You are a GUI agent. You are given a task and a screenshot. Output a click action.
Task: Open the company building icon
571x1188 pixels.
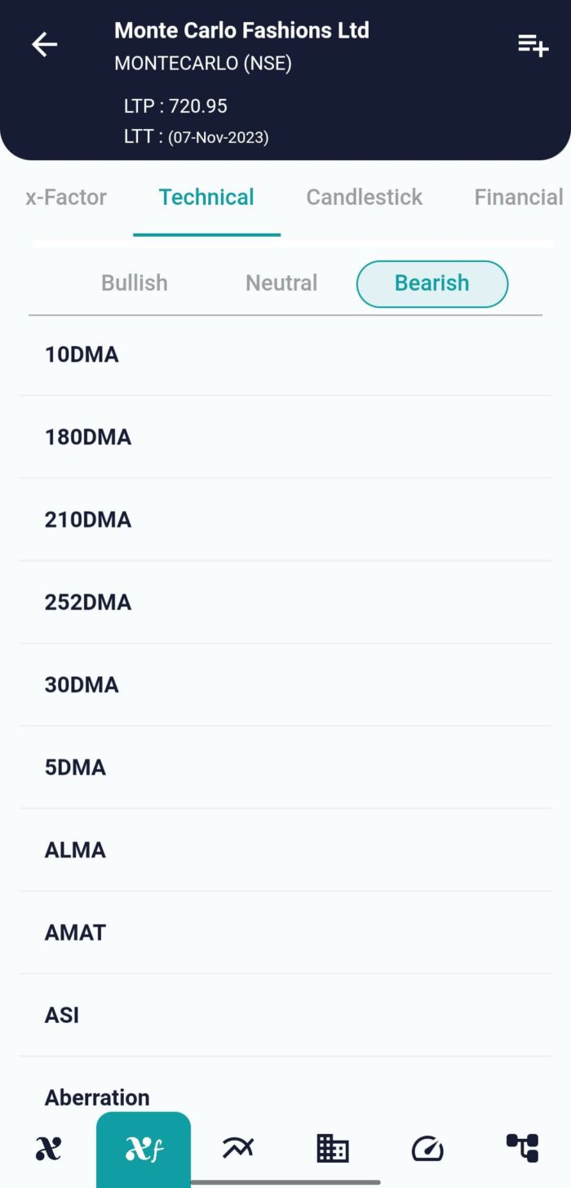click(x=332, y=1149)
